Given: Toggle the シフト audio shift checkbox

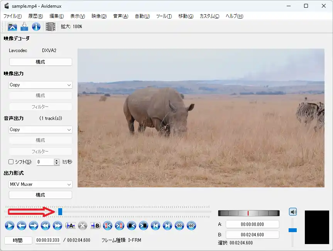Looking at the screenshot, I should coord(11,162).
